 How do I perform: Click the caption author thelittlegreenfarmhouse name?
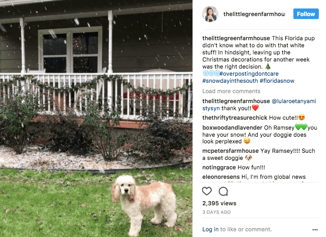click(236, 38)
